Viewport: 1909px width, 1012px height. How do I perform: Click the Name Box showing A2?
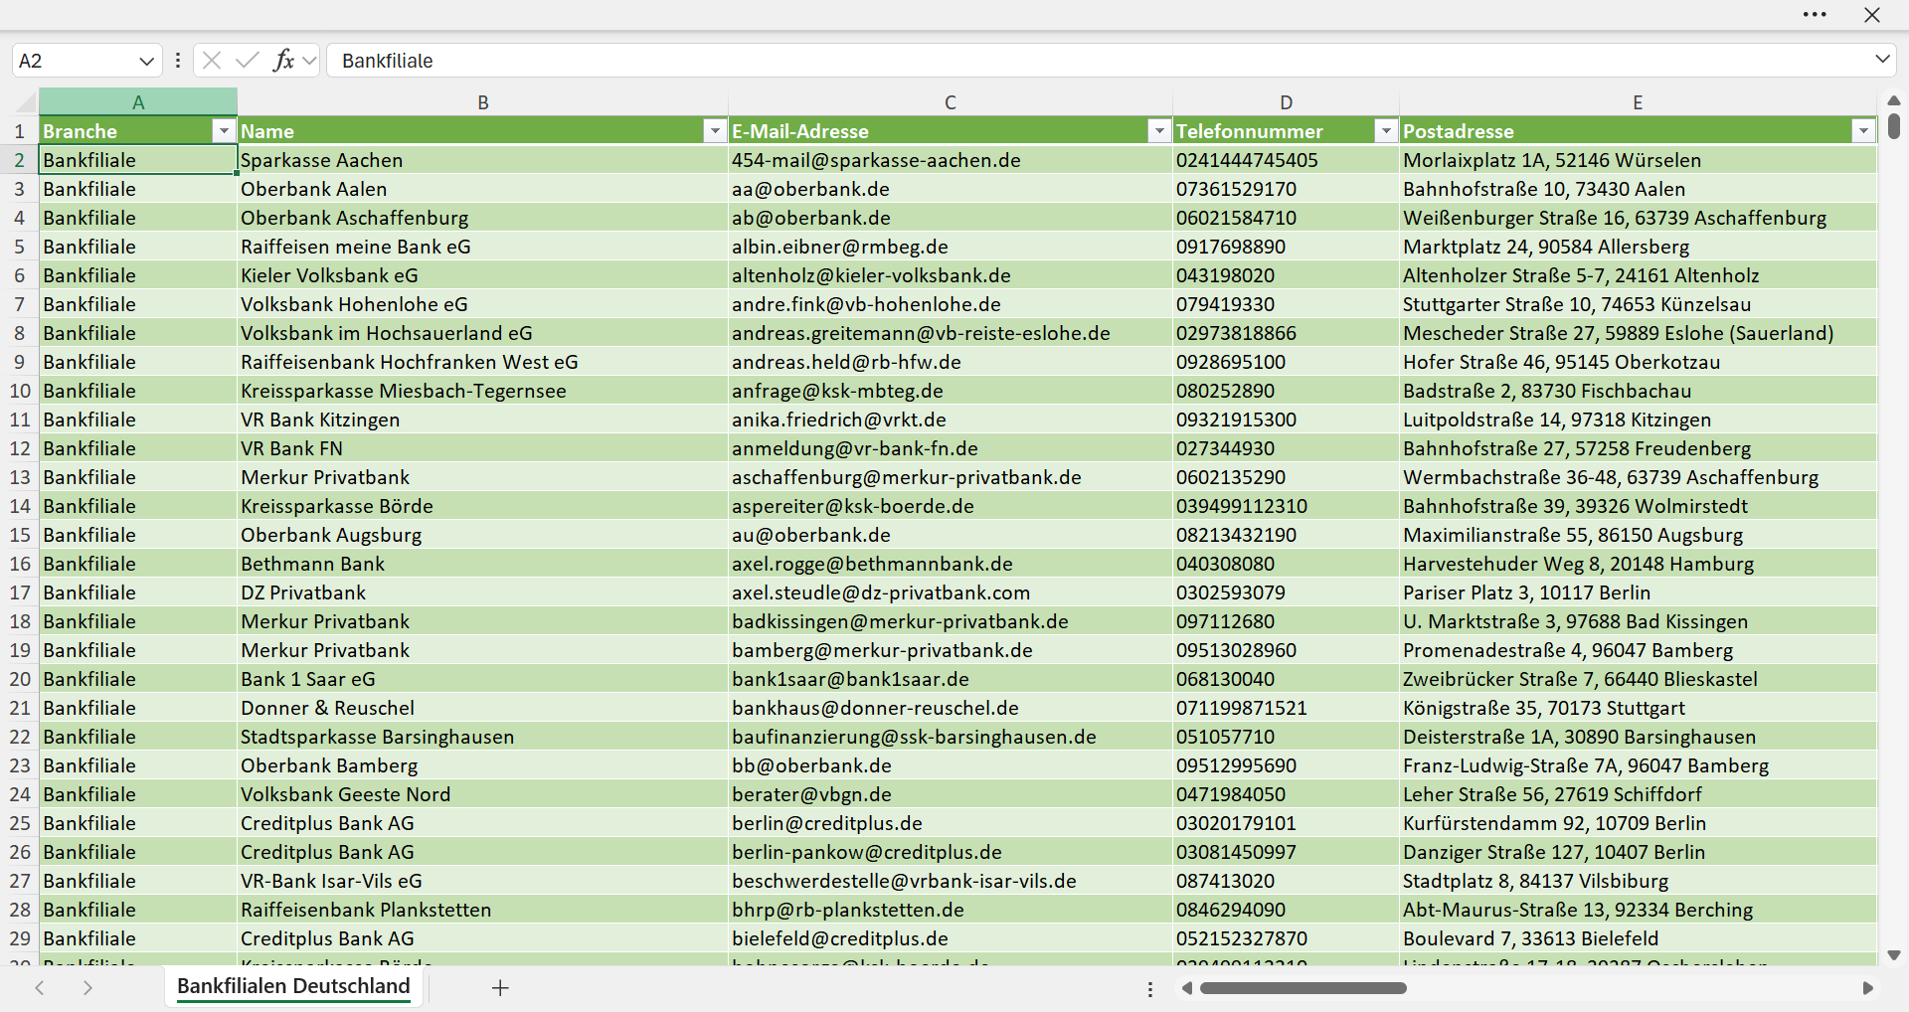point(75,61)
